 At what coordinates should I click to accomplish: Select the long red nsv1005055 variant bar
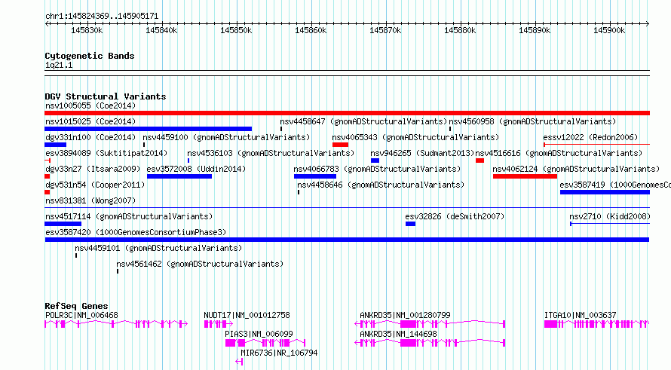(347, 113)
